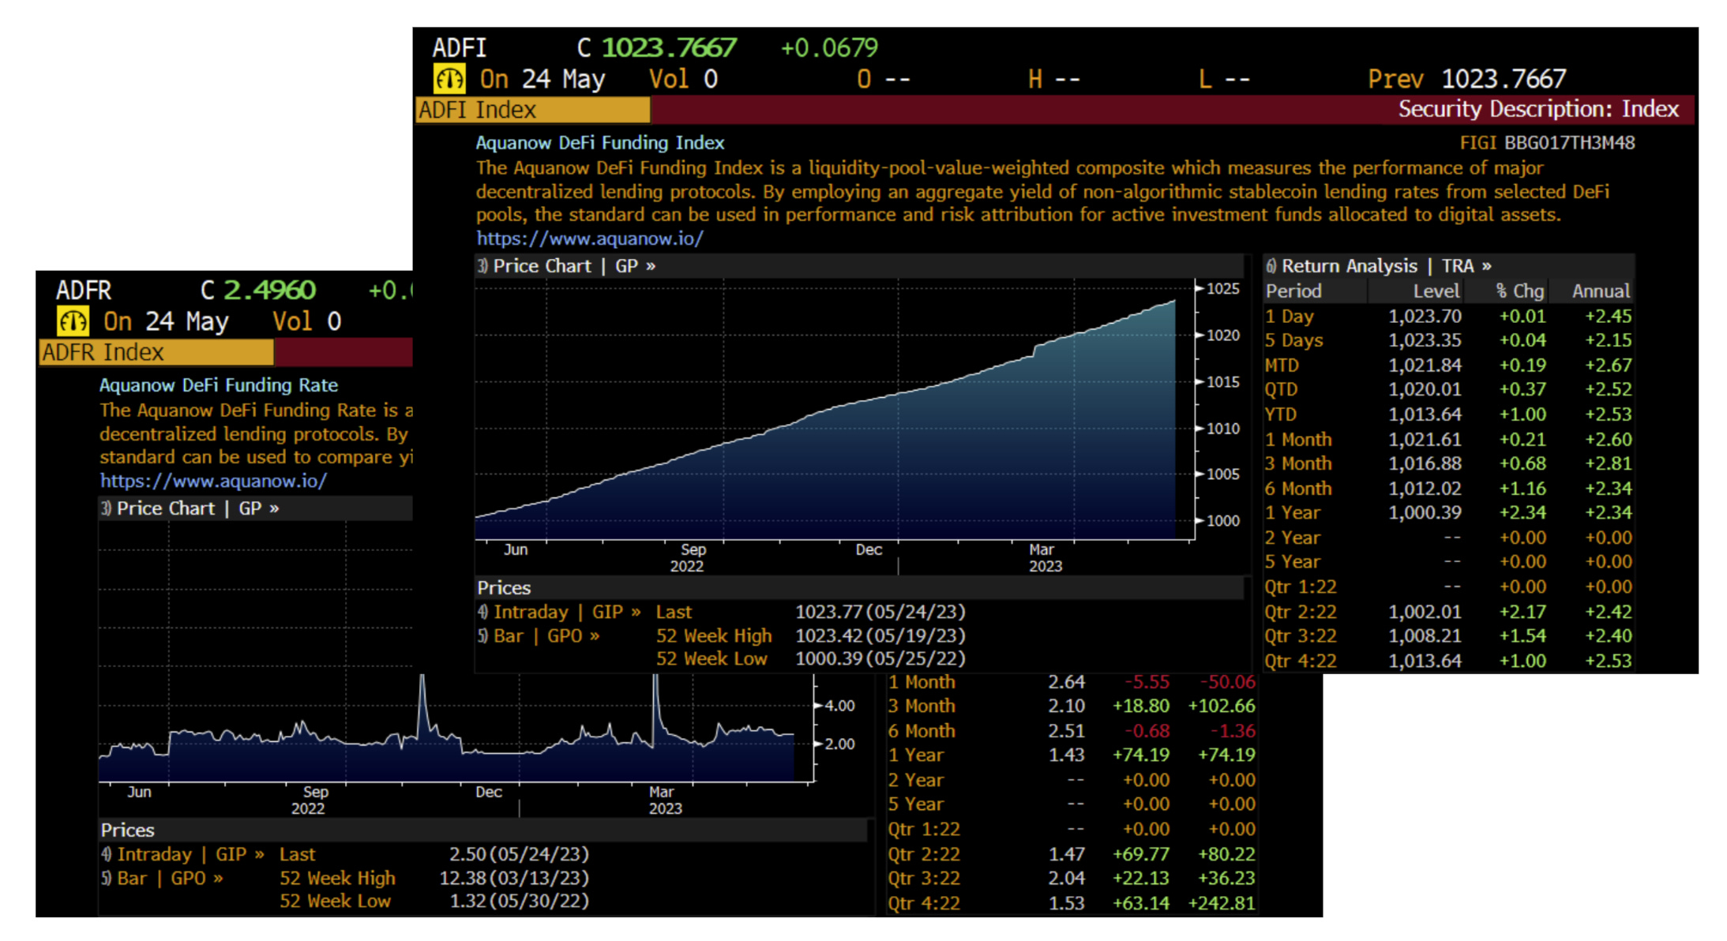This screenshot has height=941, width=1727.
Task: Click the Qtr 4:22 row in ADFR returns
Action: point(924,903)
